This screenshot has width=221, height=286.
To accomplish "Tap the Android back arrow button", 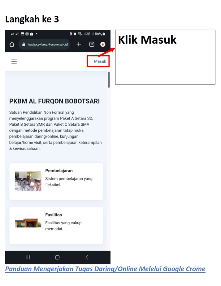I will [x=87, y=257].
